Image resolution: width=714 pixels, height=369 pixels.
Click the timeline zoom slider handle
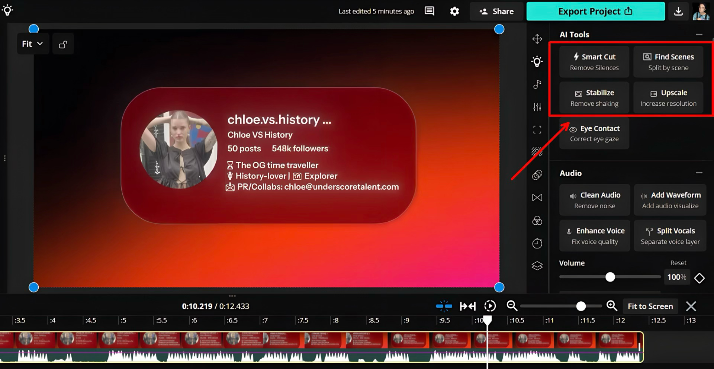[x=581, y=306]
